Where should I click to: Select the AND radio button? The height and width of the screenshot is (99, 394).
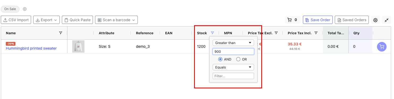pos(220,59)
